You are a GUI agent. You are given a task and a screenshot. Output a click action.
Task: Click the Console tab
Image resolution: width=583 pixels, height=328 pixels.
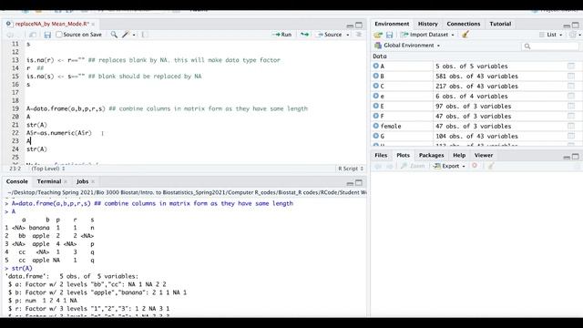[17, 181]
